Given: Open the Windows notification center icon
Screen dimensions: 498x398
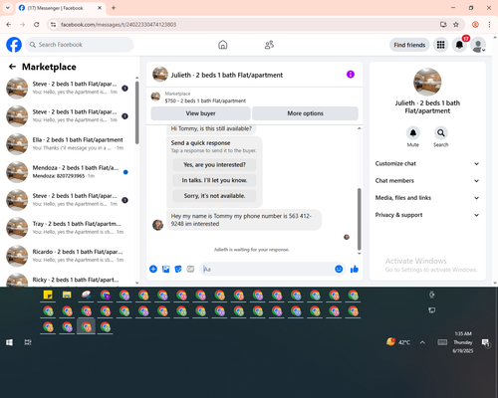Looking at the screenshot, I should click(486, 342).
